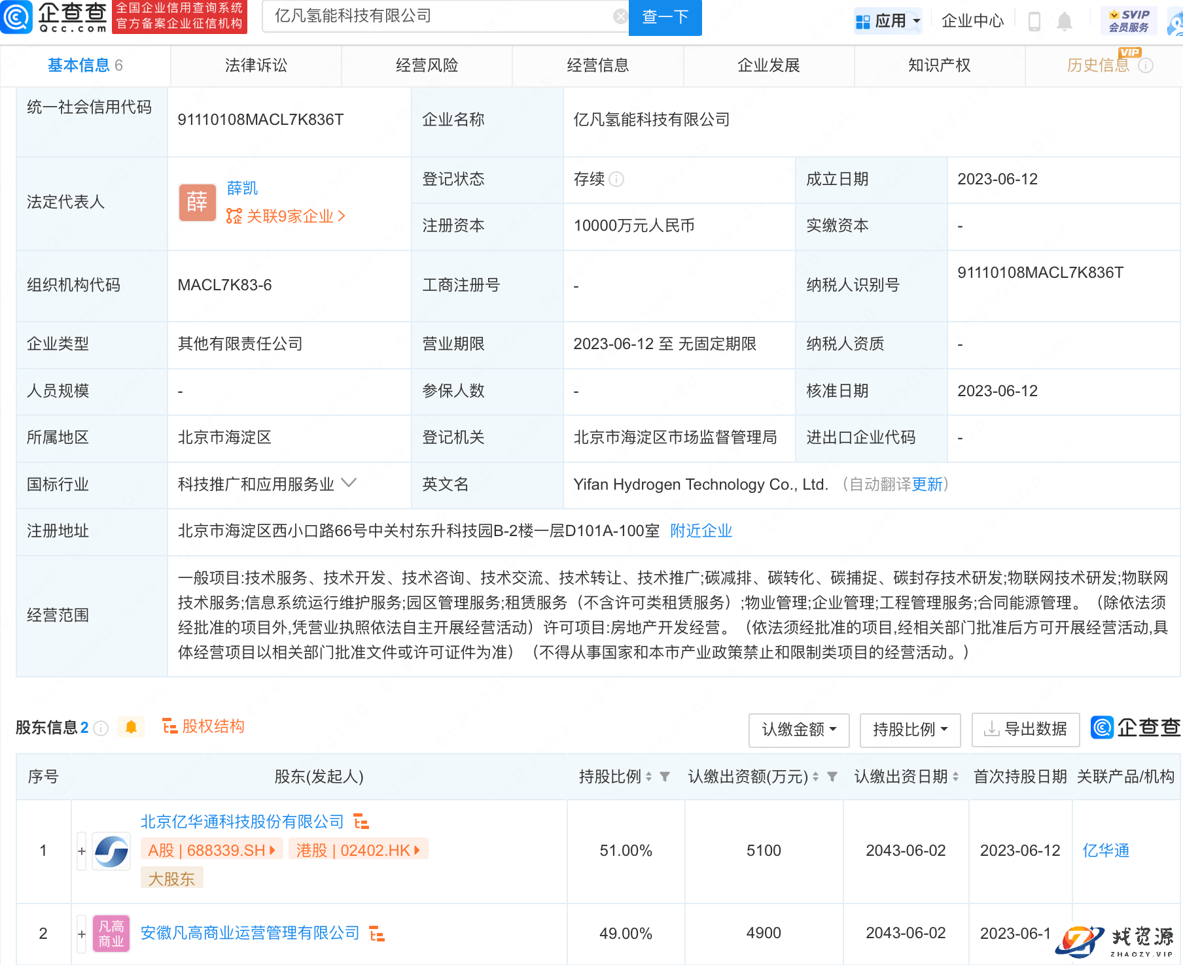Click the 导出数据 button
The height and width of the screenshot is (965, 1183).
pos(1026,730)
